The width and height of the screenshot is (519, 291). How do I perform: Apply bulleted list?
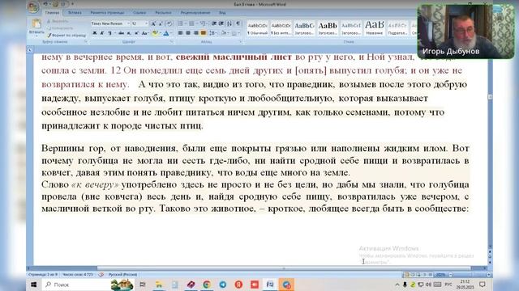pyautogui.click(x=180, y=23)
